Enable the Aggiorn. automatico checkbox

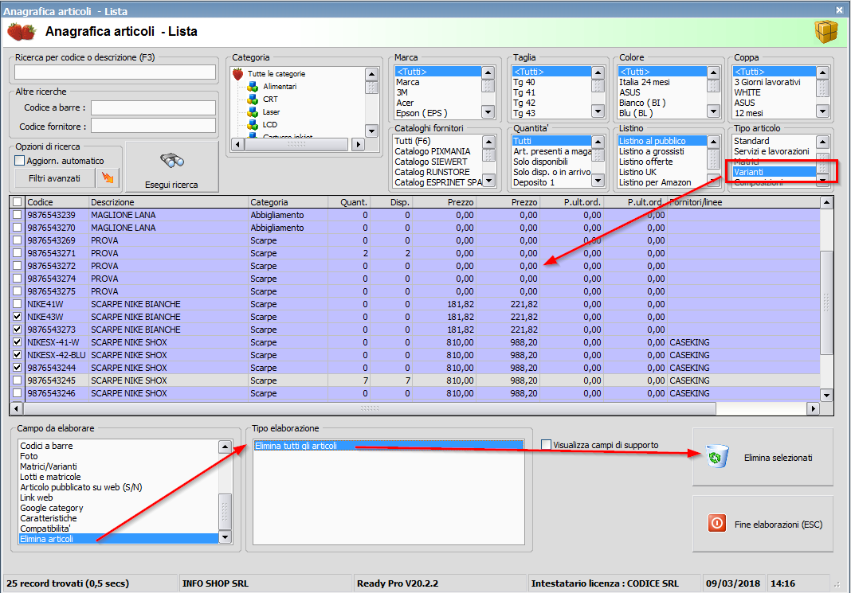click(20, 161)
